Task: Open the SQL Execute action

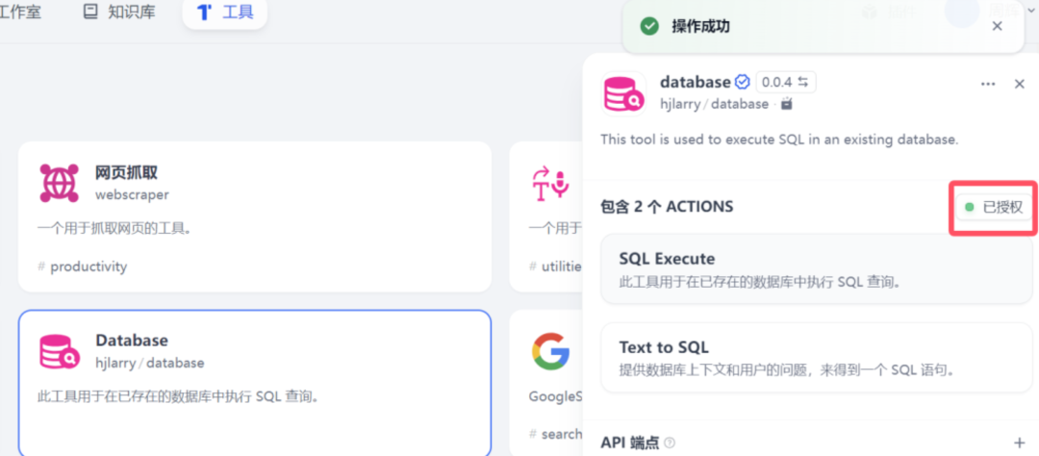Action: pyautogui.click(x=816, y=269)
